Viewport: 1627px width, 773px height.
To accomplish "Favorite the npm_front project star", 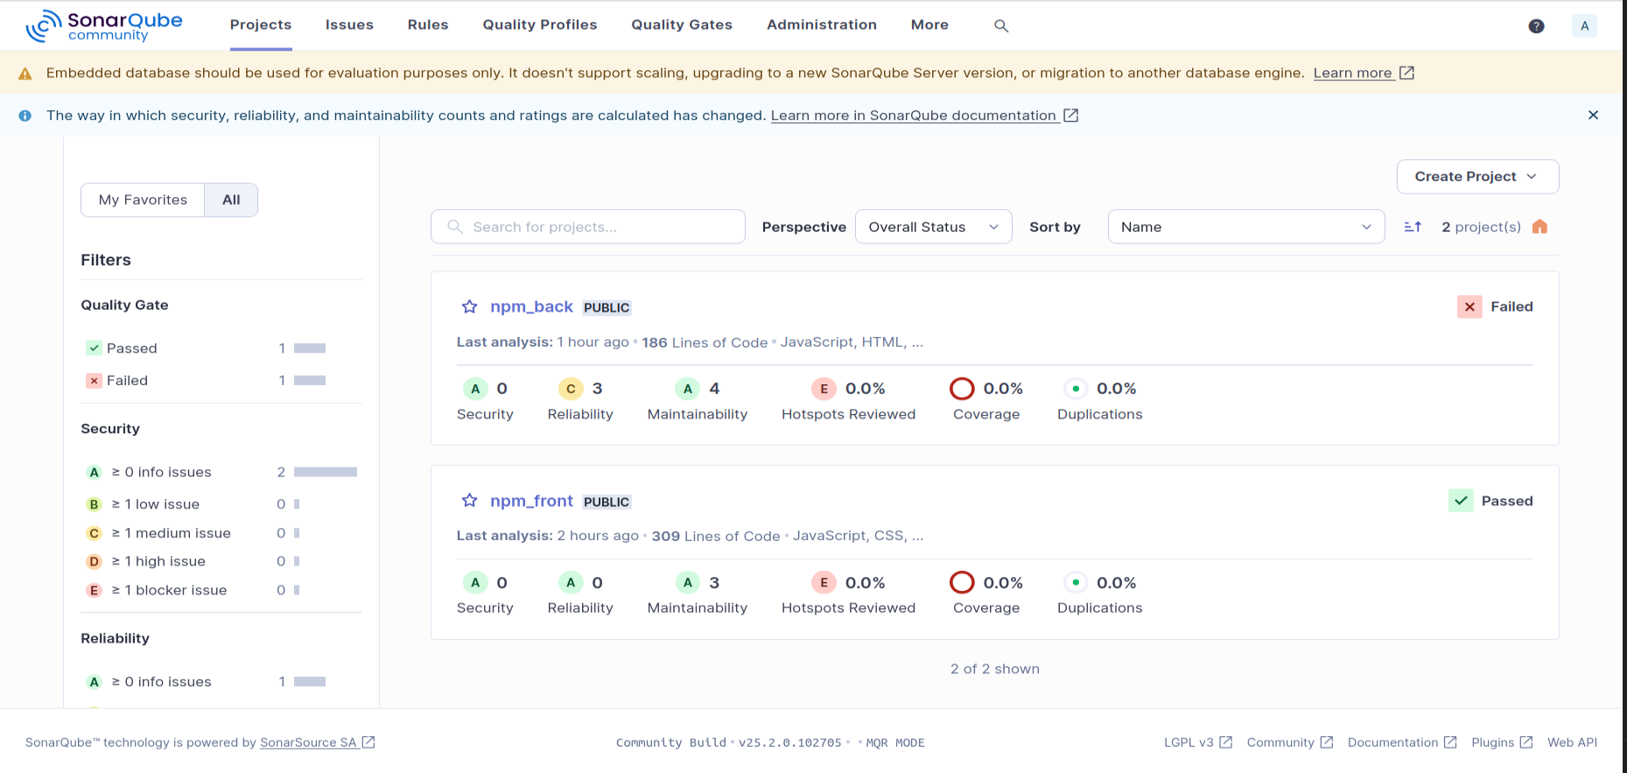I will point(470,501).
